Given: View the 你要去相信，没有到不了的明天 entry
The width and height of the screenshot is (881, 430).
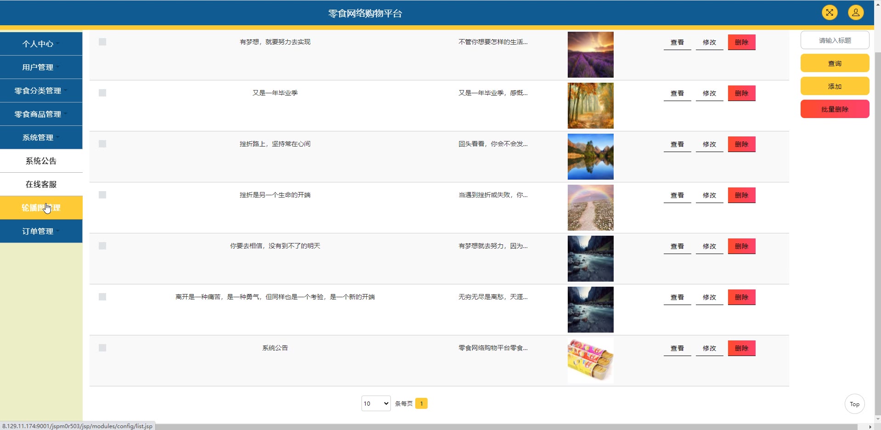Looking at the screenshot, I should pyautogui.click(x=677, y=246).
